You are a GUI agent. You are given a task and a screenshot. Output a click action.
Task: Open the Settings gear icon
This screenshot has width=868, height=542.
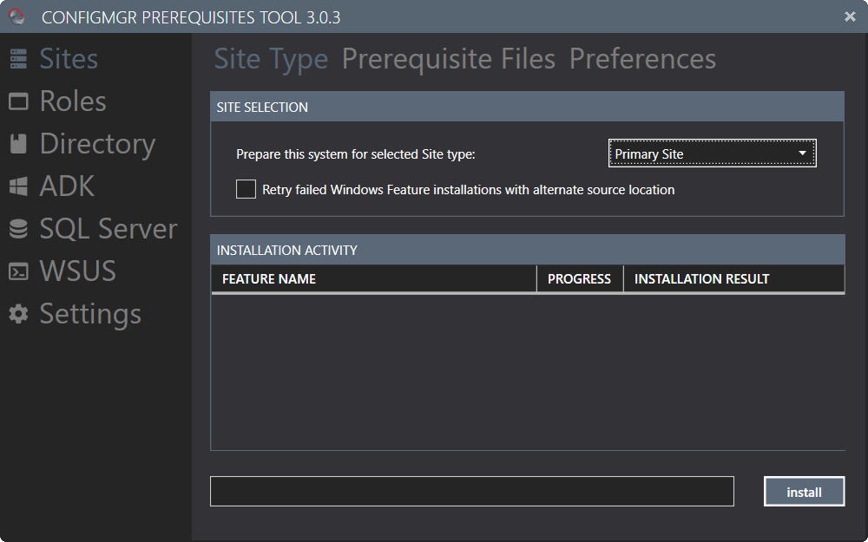point(19,314)
